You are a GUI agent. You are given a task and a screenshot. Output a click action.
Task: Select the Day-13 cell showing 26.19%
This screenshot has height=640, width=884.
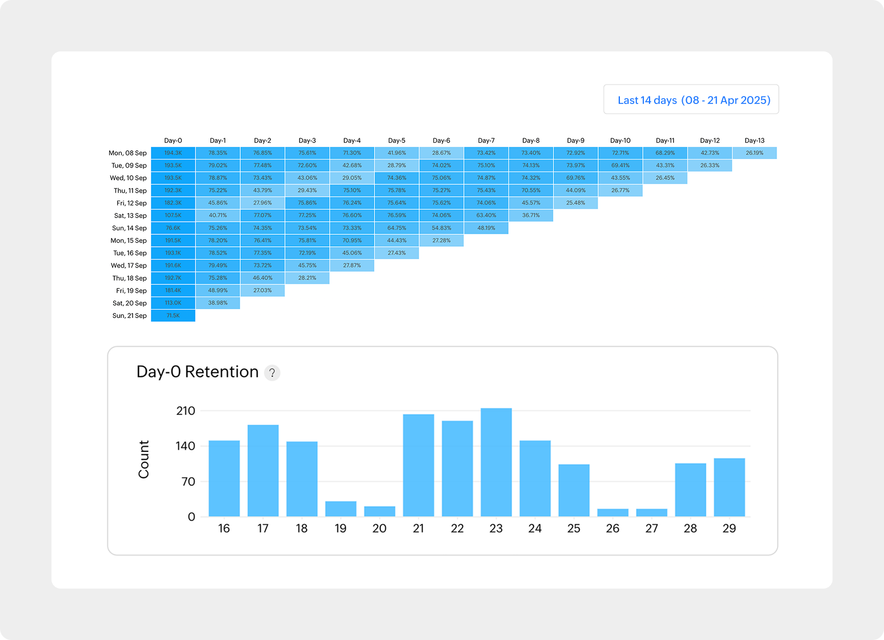click(x=754, y=153)
